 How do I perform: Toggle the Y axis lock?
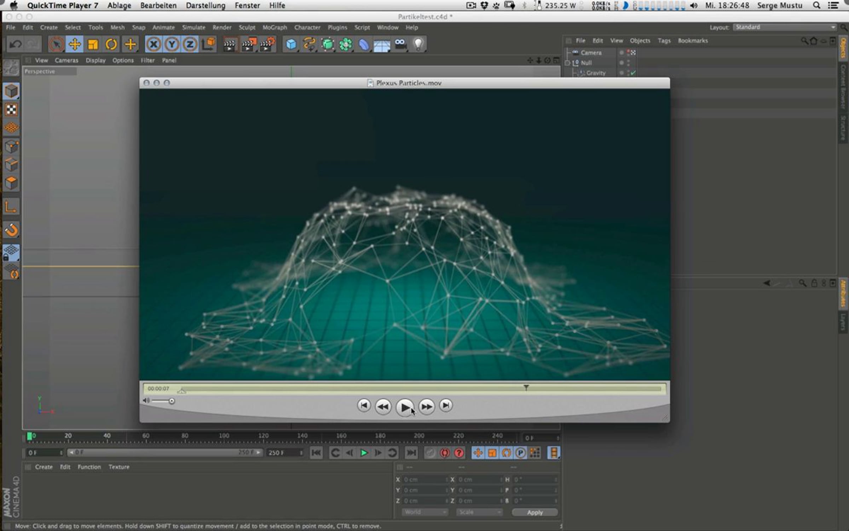[172, 45]
